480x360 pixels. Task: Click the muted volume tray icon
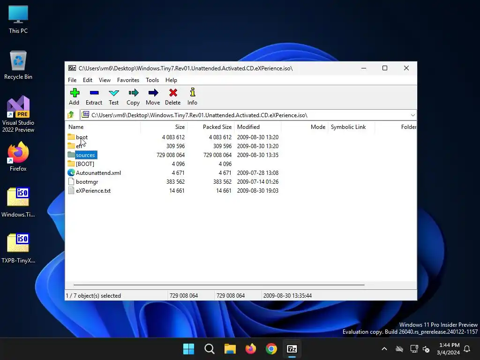[426, 349]
